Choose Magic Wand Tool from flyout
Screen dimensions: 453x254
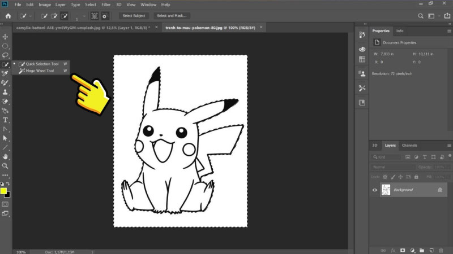pos(40,71)
